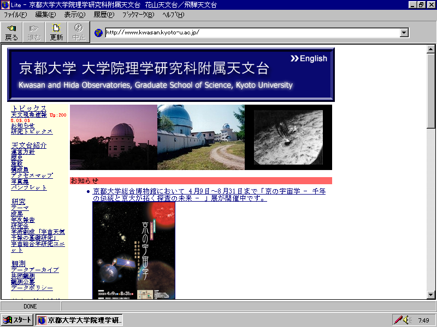Open the 表示(O) menu

point(75,15)
